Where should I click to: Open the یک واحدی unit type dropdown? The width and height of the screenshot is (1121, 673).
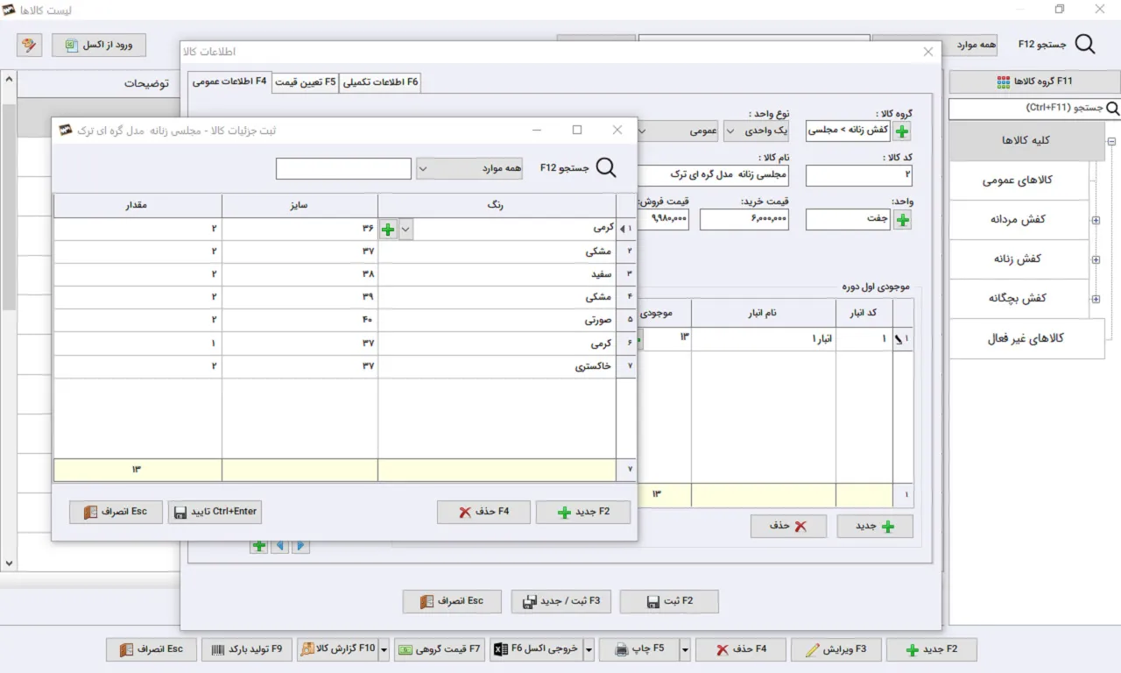pos(757,131)
